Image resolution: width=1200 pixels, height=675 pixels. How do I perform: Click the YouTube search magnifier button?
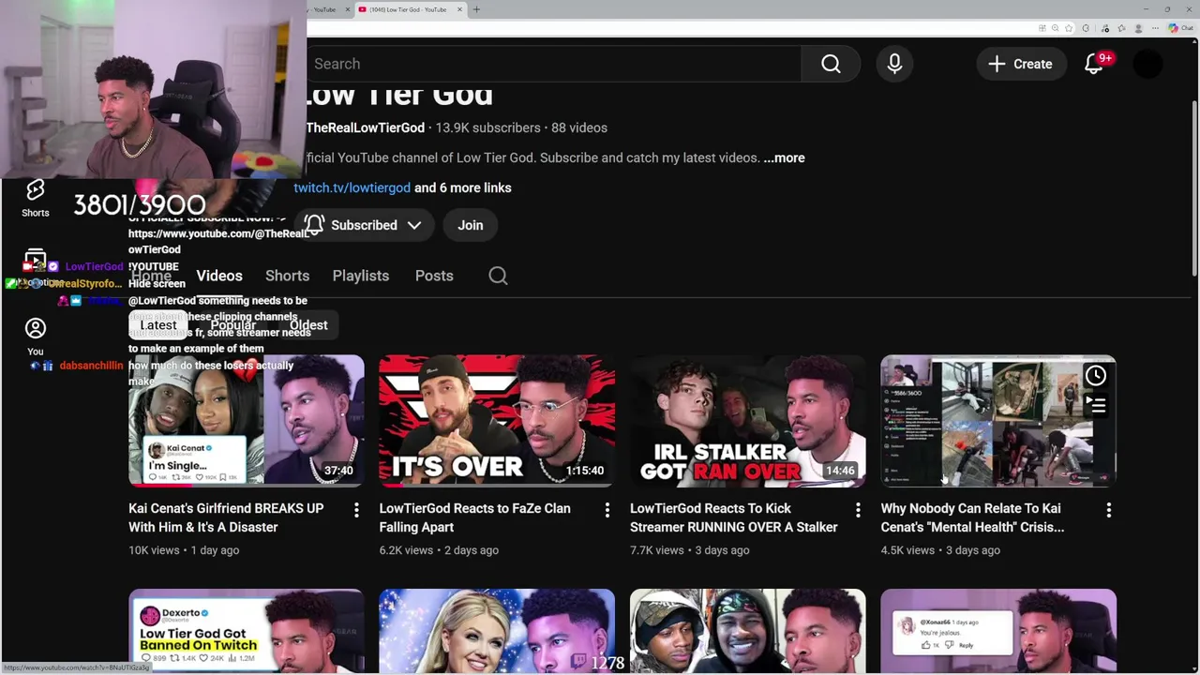pos(831,64)
